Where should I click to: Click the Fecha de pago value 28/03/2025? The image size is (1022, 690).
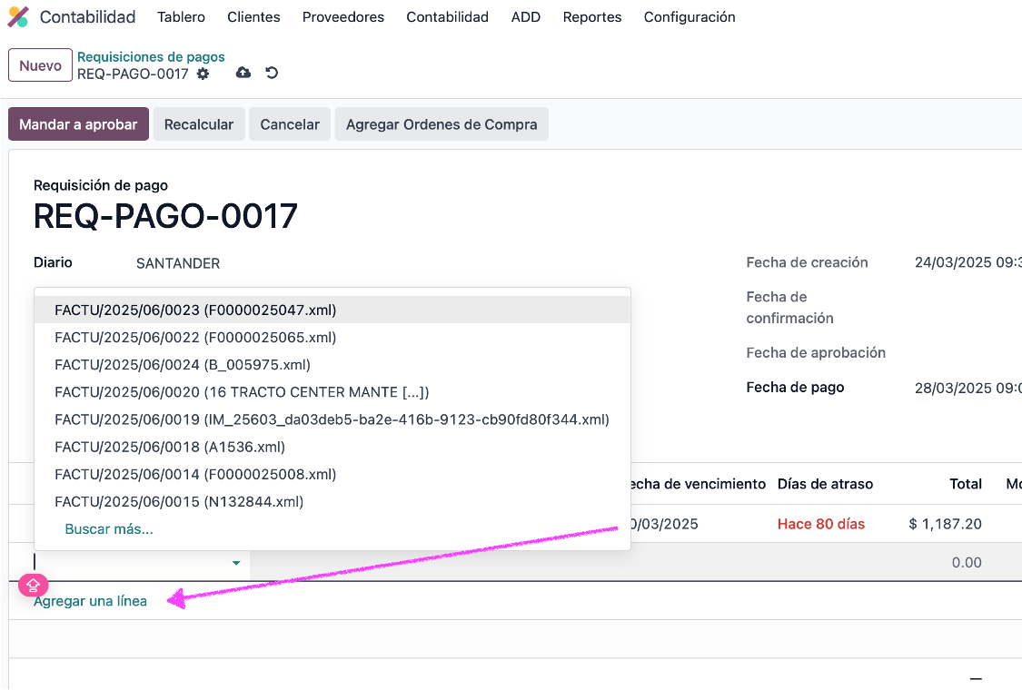tap(967, 389)
